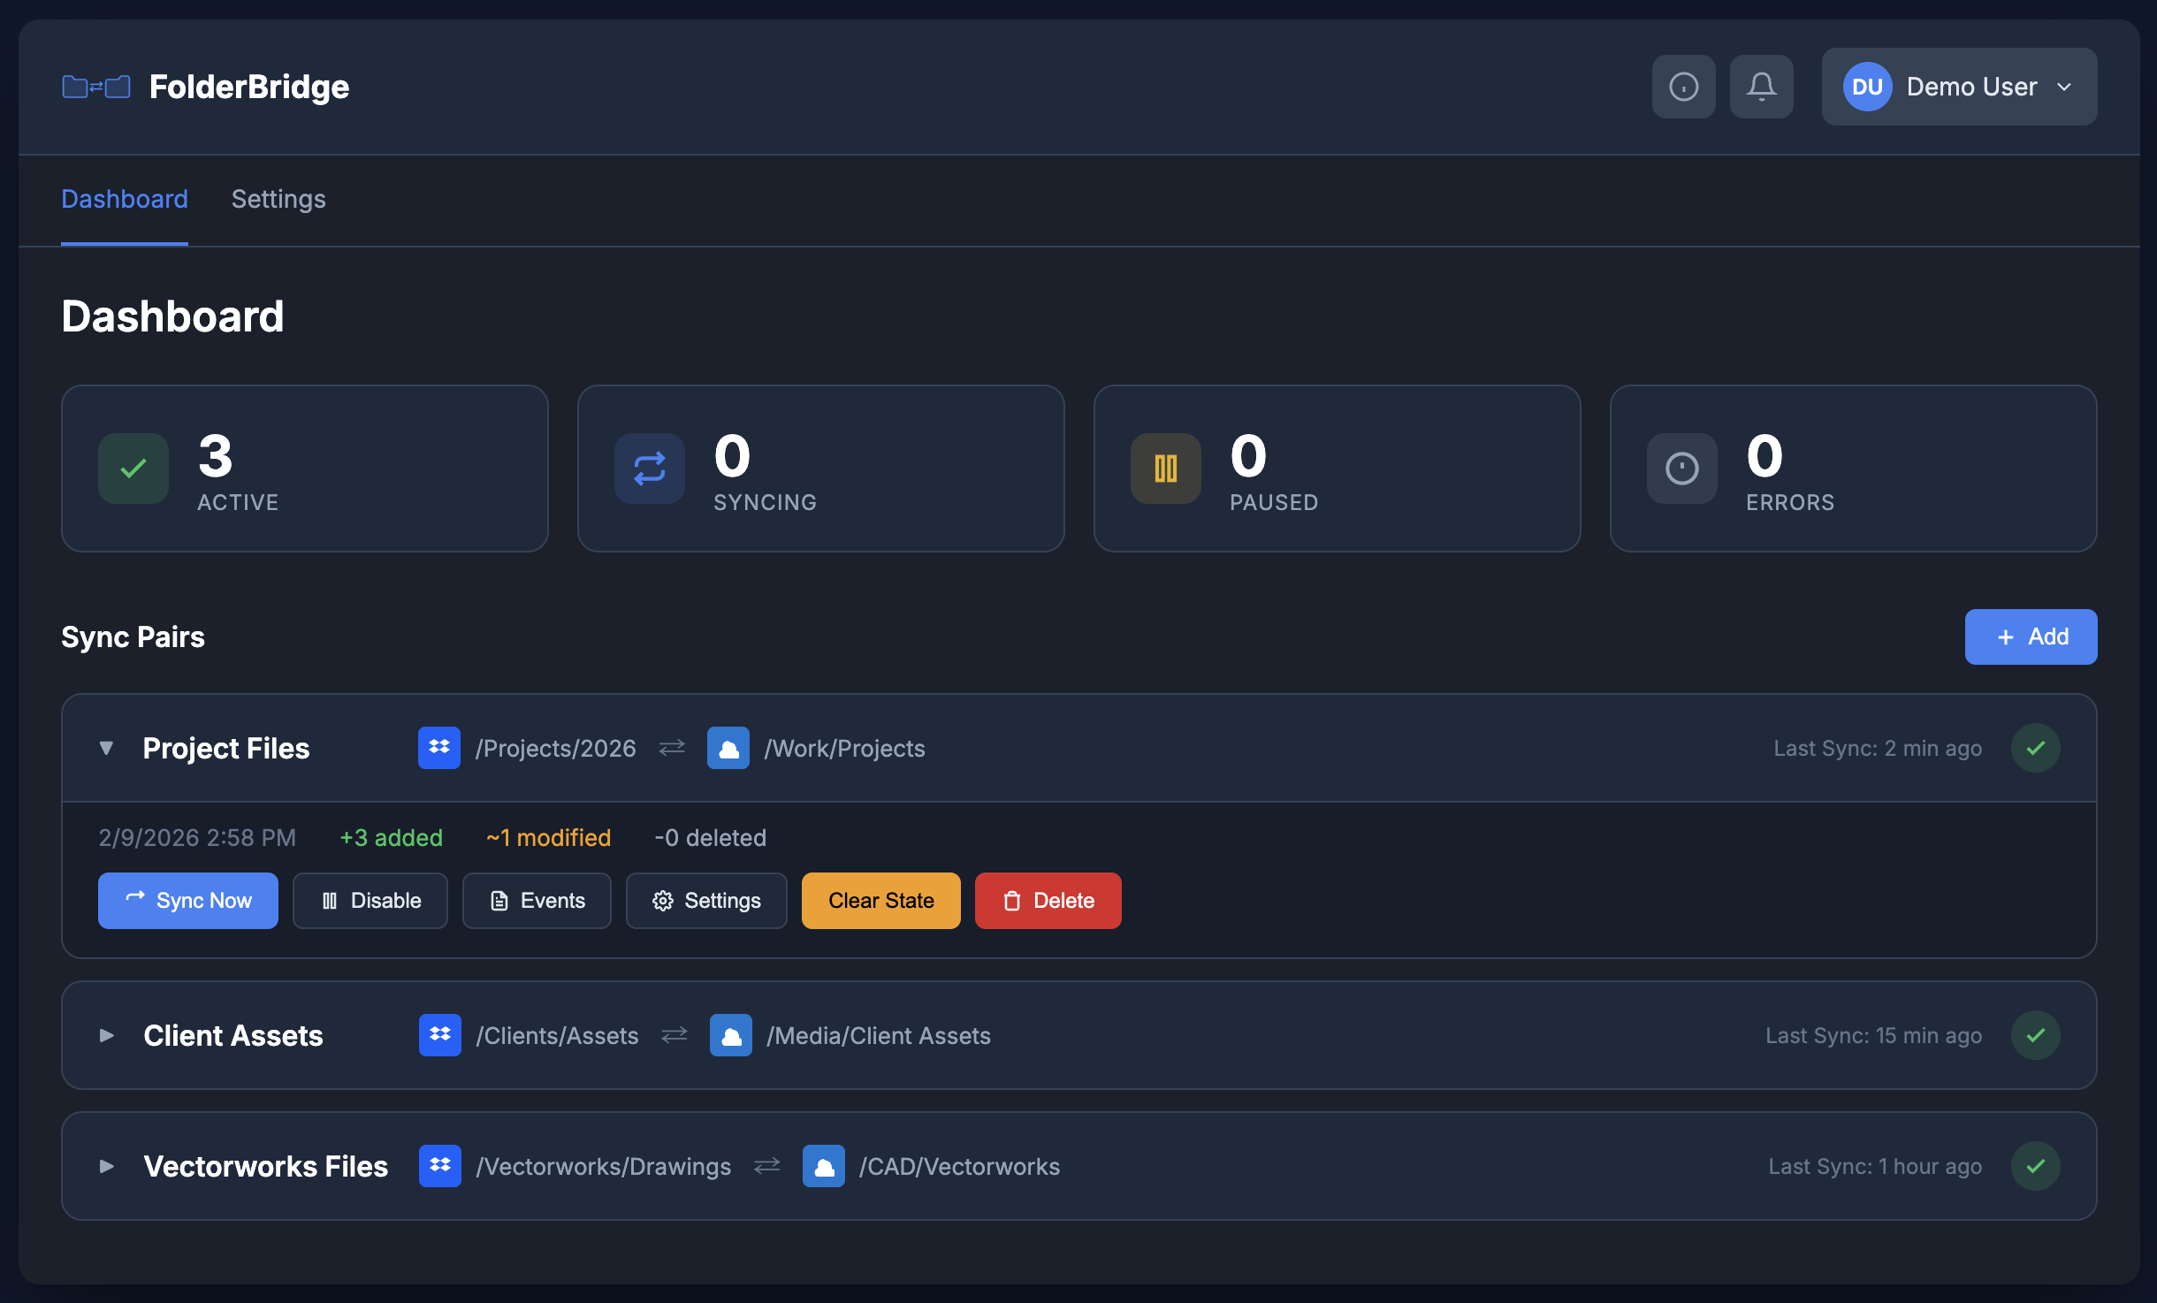
Task: Open notifications via the bell icon
Action: (1761, 86)
